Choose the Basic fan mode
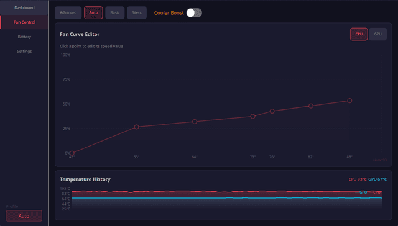The width and height of the screenshot is (398, 226). point(114,12)
